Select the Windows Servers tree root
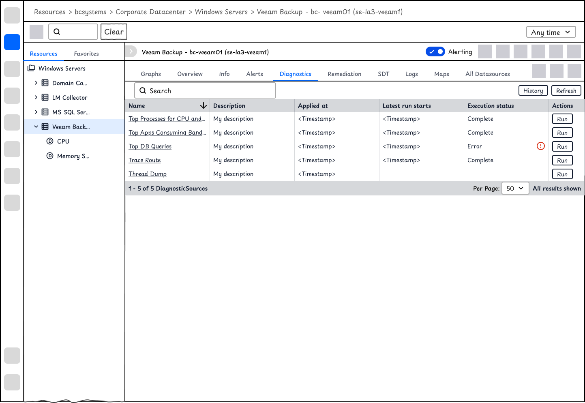The image size is (585, 403). (x=62, y=68)
